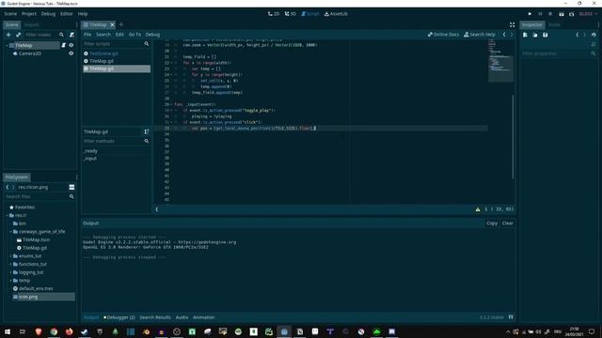Expand the bottom panel using the corner icon

click(511, 317)
